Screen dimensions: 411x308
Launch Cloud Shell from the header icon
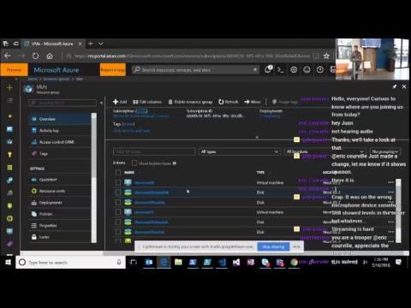281,70
